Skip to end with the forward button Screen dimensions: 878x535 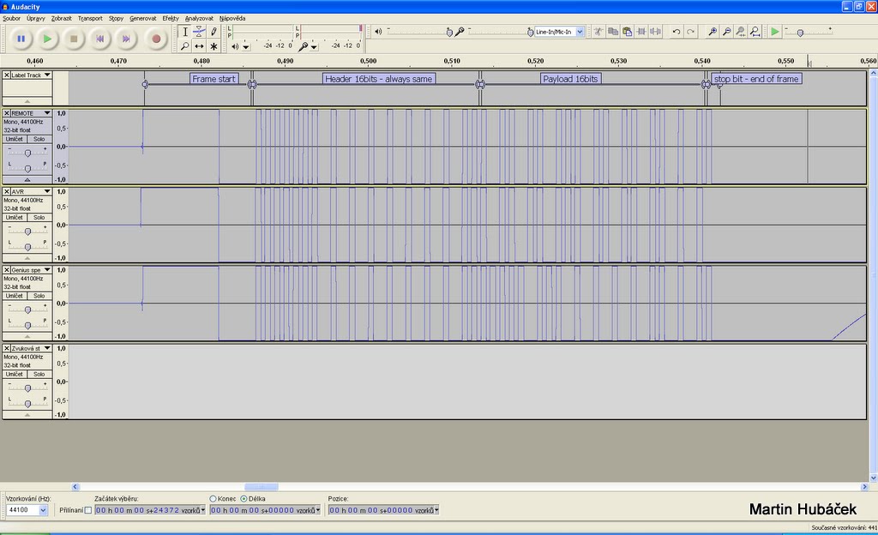126,39
